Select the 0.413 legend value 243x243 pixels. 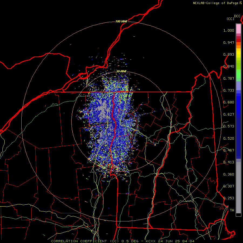pos(229,162)
